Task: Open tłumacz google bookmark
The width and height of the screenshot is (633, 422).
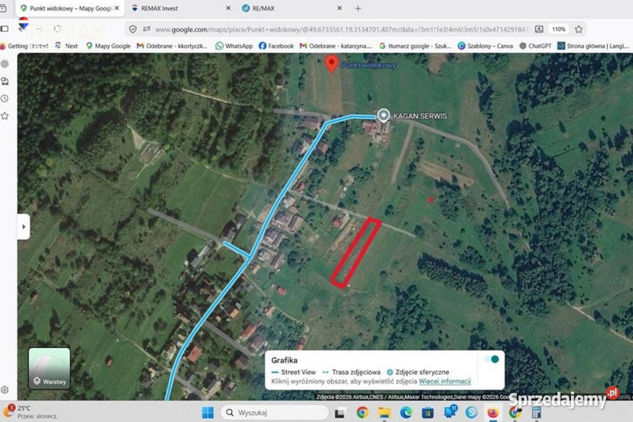Action: (415, 46)
